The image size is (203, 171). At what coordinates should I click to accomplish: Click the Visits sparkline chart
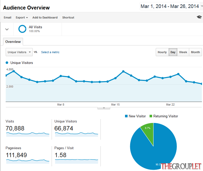tap(28, 135)
